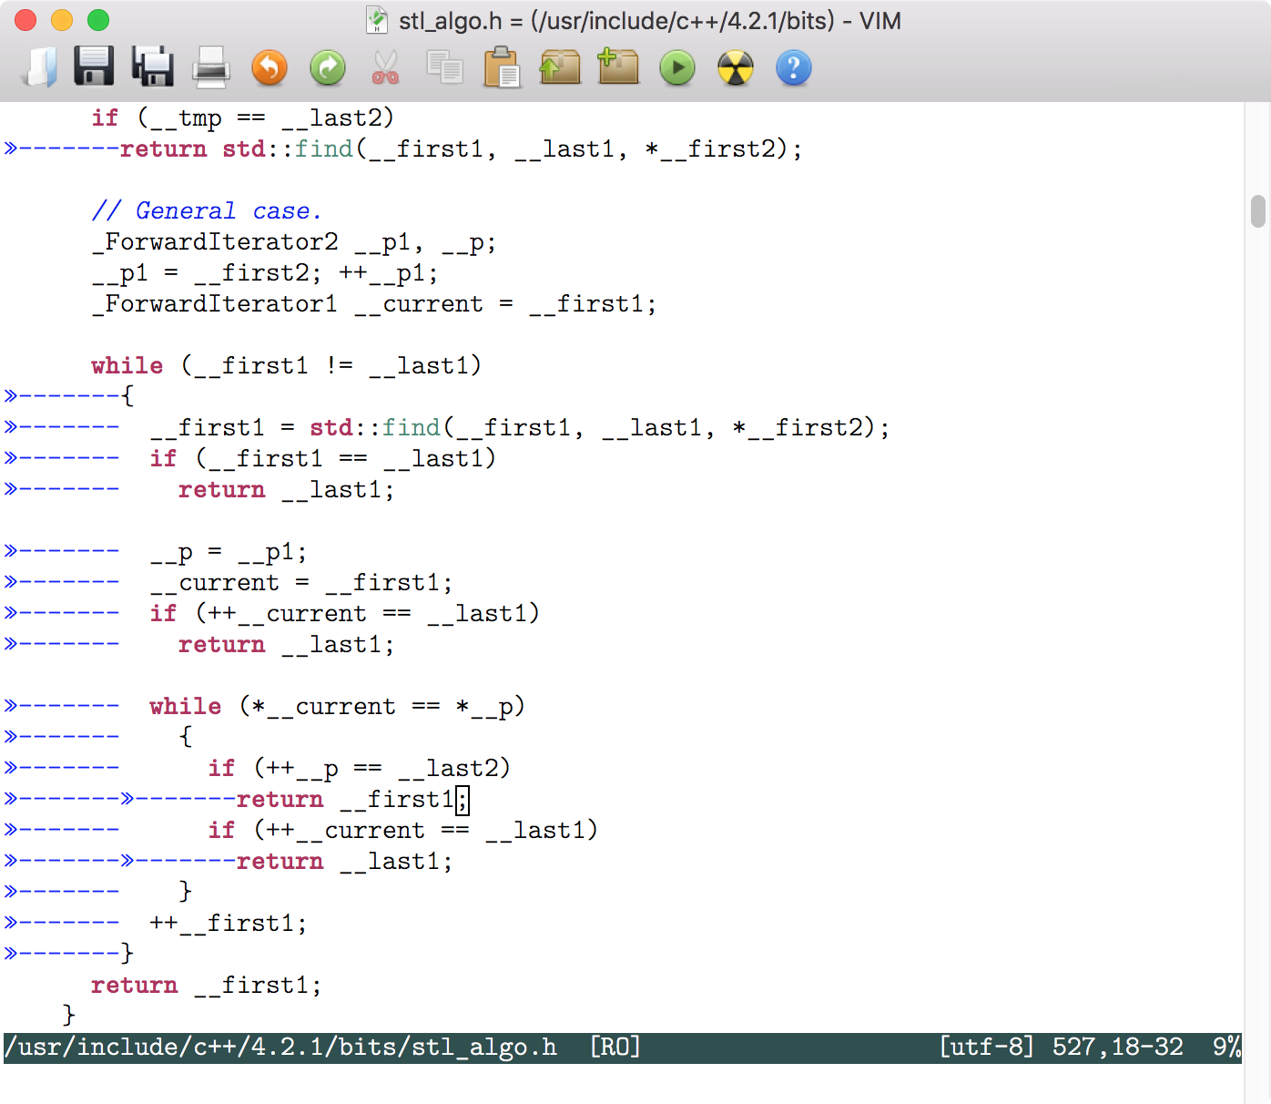1271x1104 pixels.
Task: Save a new Vim session
Action: click(x=619, y=67)
